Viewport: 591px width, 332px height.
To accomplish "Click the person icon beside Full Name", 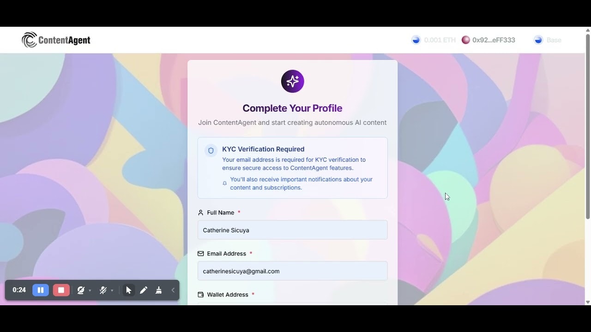I will tap(200, 213).
